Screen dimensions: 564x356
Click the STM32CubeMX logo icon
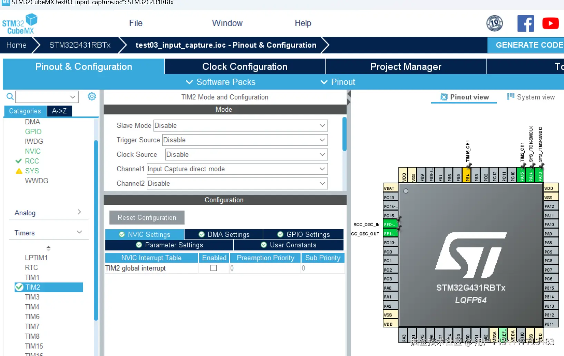coord(20,24)
